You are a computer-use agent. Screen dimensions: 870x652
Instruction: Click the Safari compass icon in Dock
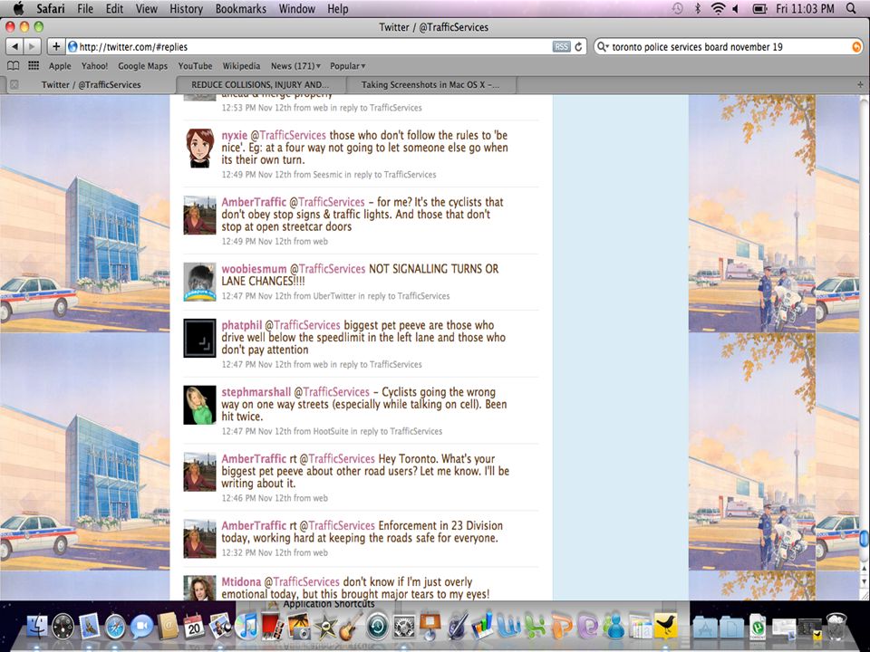(x=115, y=627)
